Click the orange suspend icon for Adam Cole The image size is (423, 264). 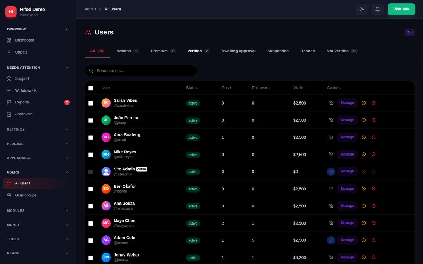tap(363, 240)
